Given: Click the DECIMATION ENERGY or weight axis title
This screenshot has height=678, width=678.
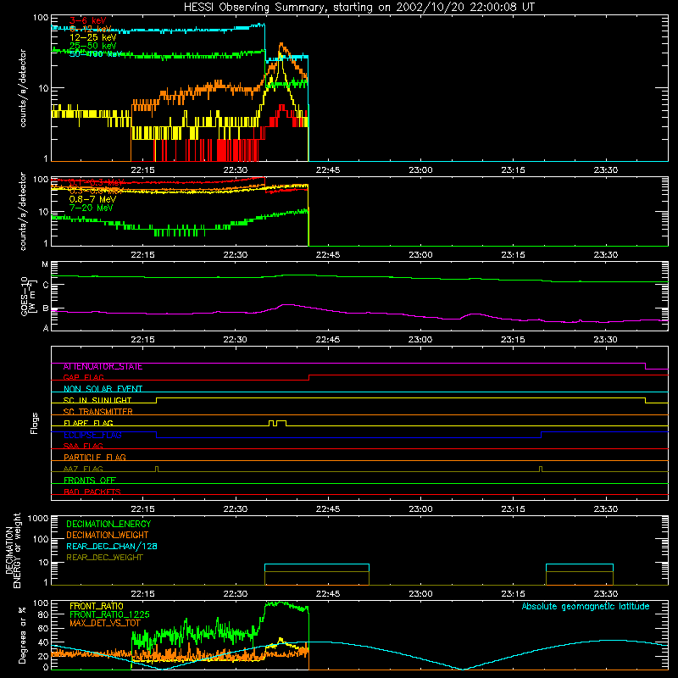Looking at the screenshot, I should [13, 550].
